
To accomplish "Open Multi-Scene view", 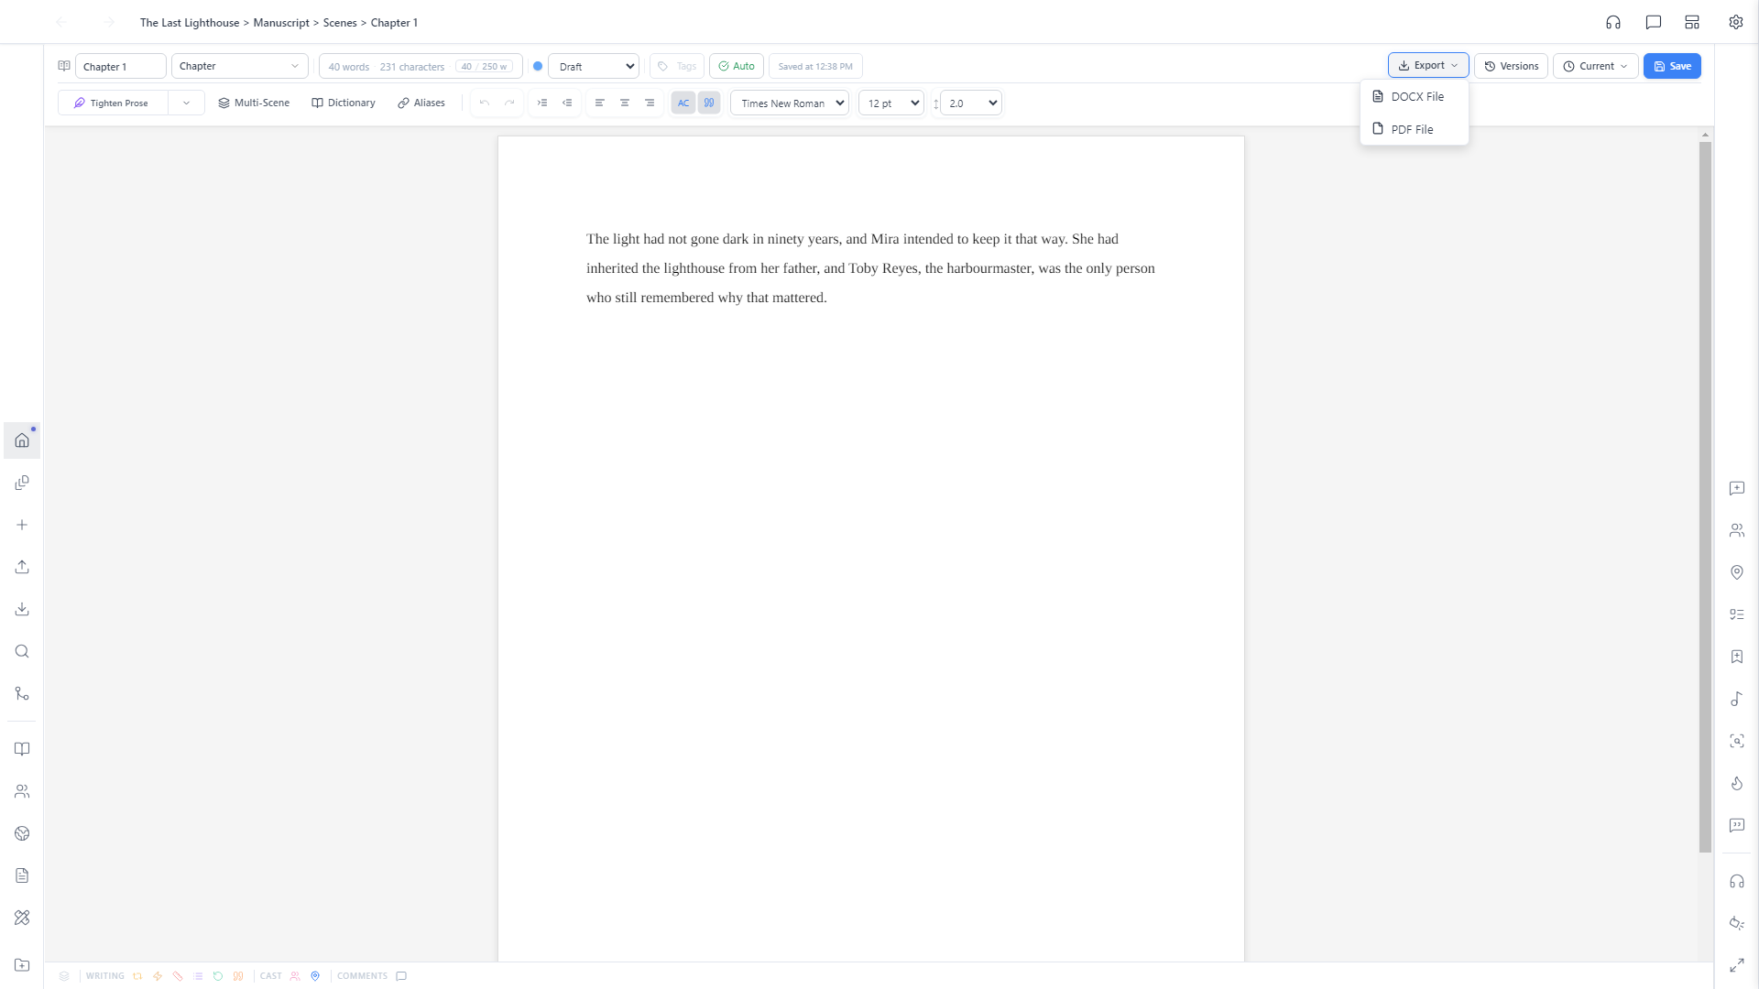I will pyautogui.click(x=254, y=103).
